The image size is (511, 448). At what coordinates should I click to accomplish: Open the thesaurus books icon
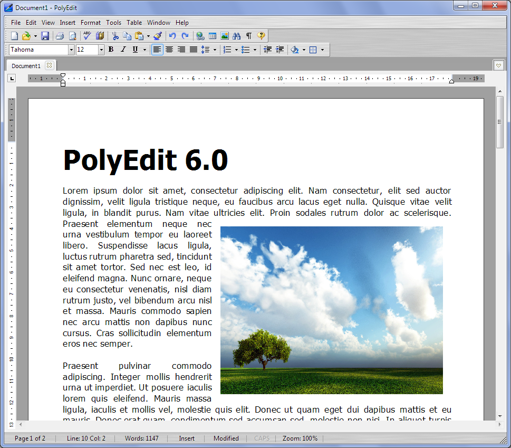pos(100,36)
